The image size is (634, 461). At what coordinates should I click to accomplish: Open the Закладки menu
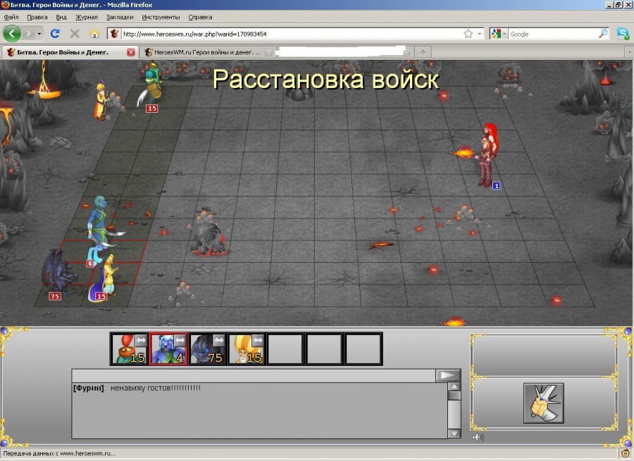[120, 17]
